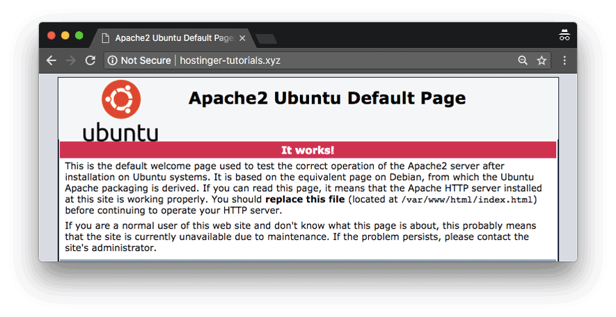Click the /var/www/html/index.html path text

point(467,200)
